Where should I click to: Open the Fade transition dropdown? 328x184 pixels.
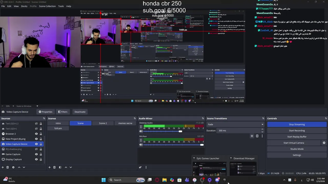tap(235, 124)
